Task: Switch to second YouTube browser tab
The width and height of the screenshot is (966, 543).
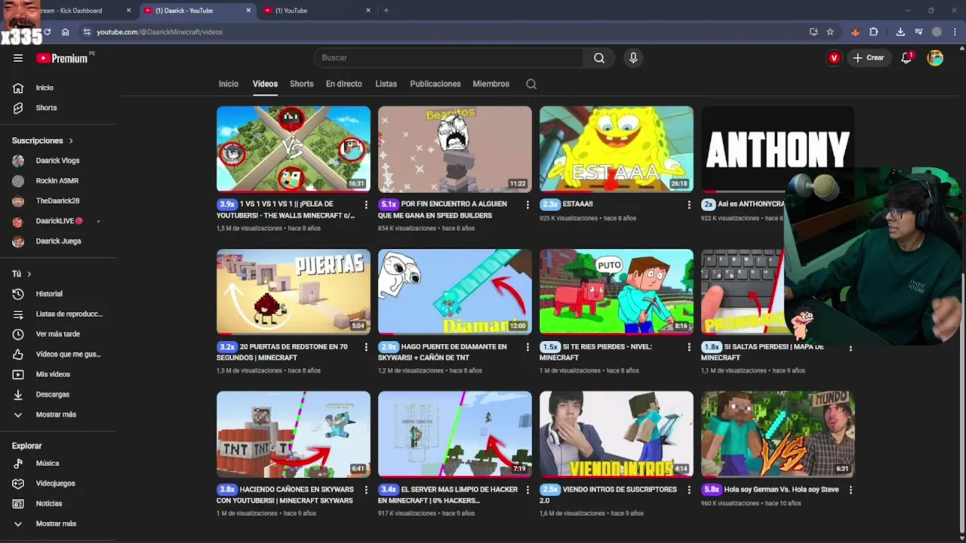Action: pos(317,11)
